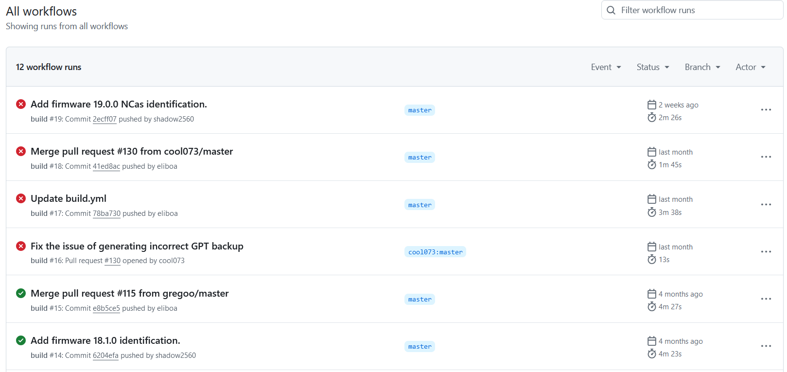The height and width of the screenshot is (372, 787).
Task: Click failed status icon for Update build.yml
Action: click(21, 198)
